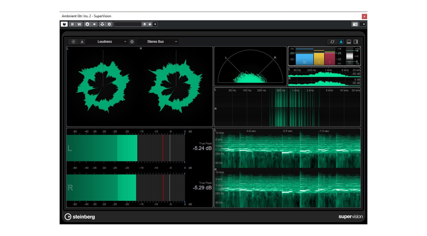This screenshot has height=236, width=427.
Task: Take a plug-in snapshot with camera icon
Action: click(355, 24)
